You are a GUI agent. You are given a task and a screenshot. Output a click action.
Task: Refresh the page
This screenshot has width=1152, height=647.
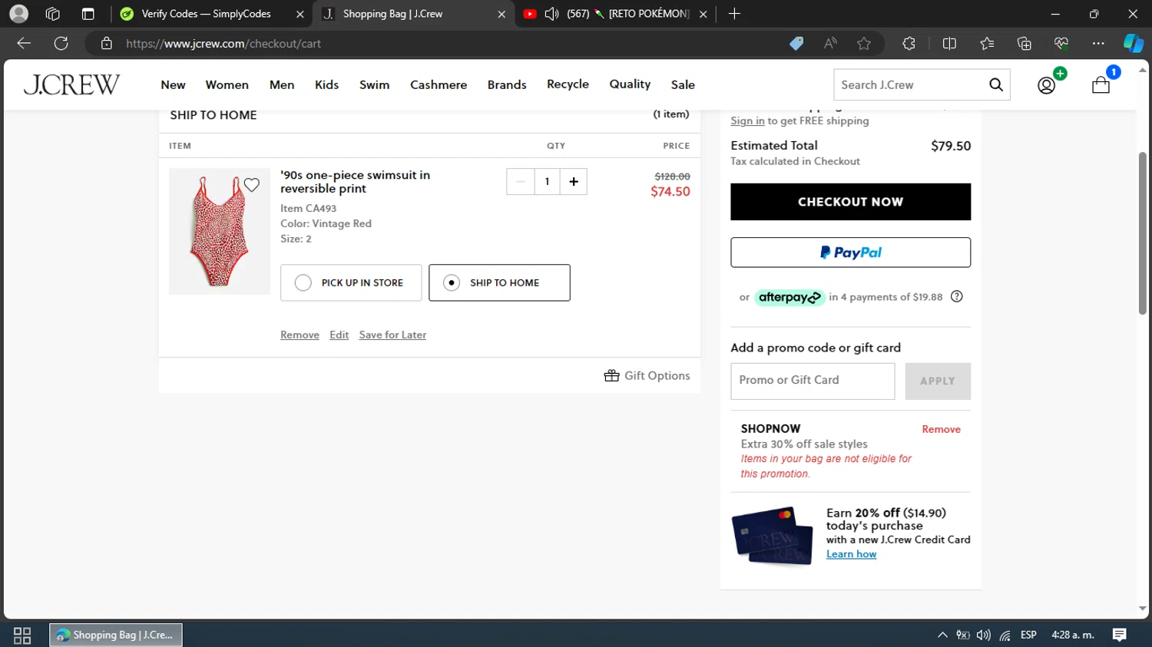coord(61,44)
